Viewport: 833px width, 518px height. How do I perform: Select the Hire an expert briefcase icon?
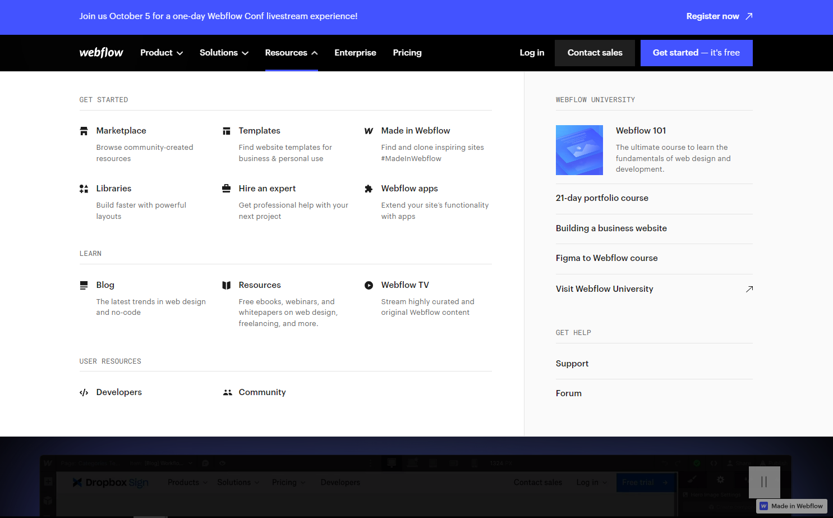tap(227, 189)
